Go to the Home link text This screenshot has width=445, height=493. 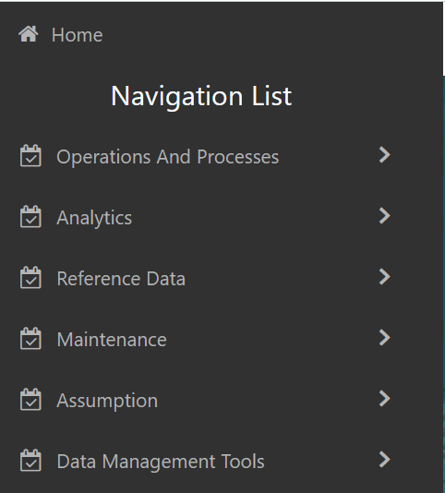[x=78, y=34]
